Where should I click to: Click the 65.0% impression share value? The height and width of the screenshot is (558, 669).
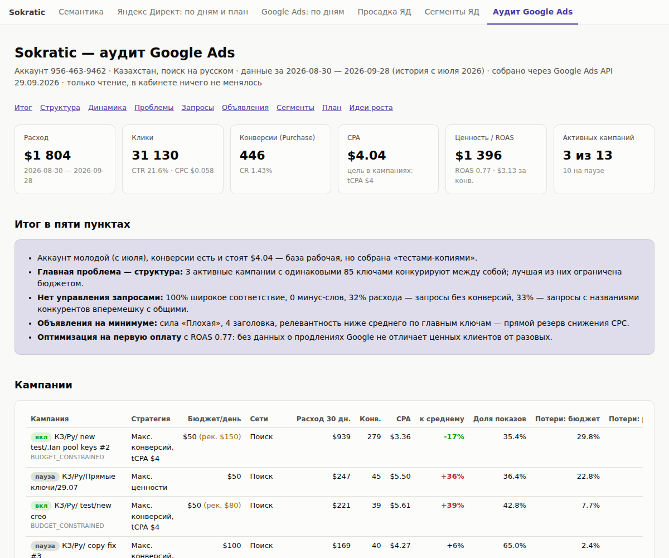515,545
